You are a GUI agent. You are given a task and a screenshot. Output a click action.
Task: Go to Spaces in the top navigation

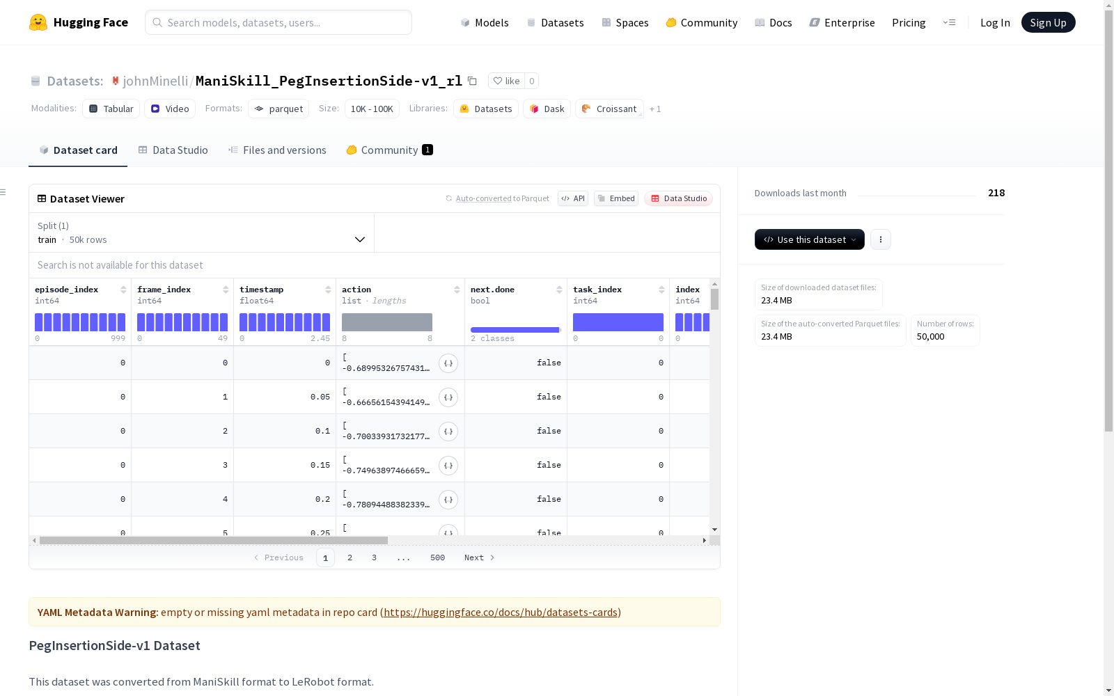tap(625, 23)
